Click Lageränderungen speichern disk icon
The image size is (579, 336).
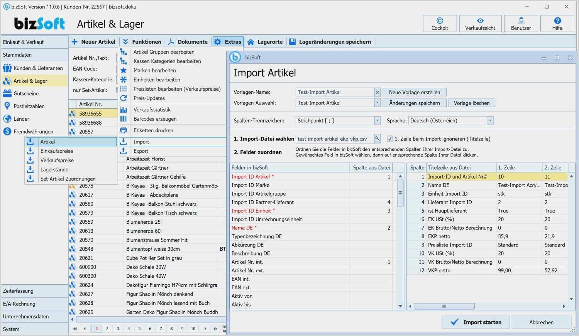point(293,42)
